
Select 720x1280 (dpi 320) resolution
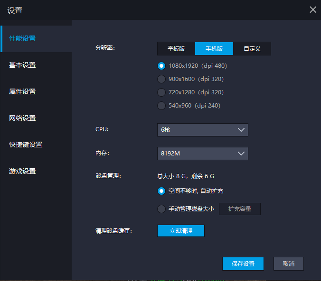tap(161, 92)
